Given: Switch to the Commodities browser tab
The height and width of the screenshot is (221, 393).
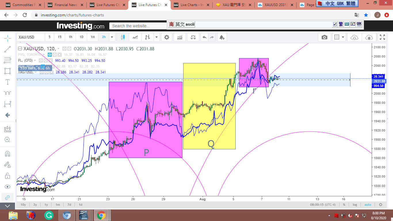Looking at the screenshot, I should click(24, 5).
